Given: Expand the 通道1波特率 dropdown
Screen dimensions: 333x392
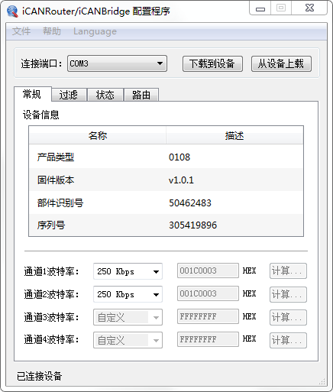Looking at the screenshot, I should coord(128,271).
